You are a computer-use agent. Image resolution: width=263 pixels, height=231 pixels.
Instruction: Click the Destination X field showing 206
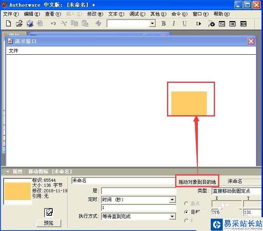tap(227, 212)
